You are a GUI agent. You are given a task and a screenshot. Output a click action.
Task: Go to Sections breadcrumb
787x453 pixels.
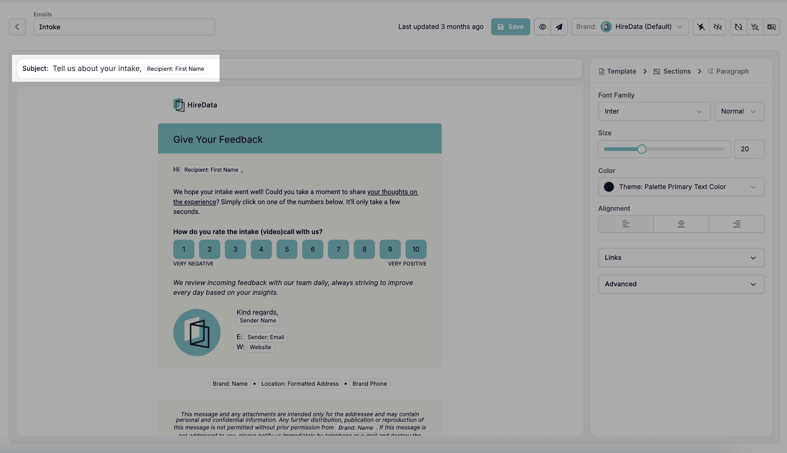point(672,71)
